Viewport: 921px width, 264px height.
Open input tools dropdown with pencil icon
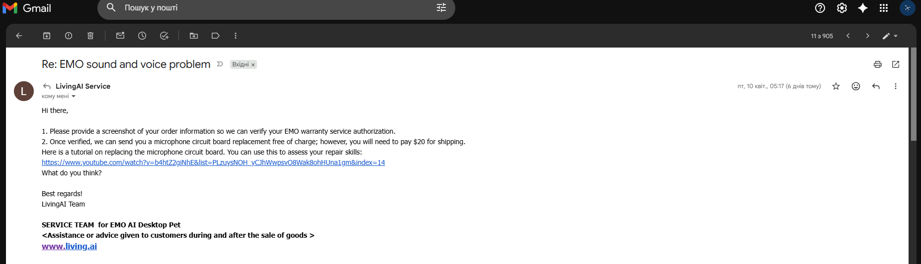click(x=890, y=36)
